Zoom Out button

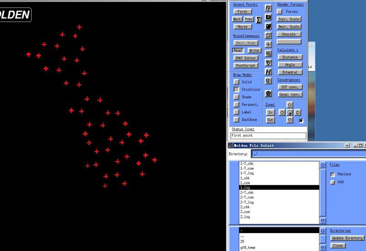coord(270,120)
